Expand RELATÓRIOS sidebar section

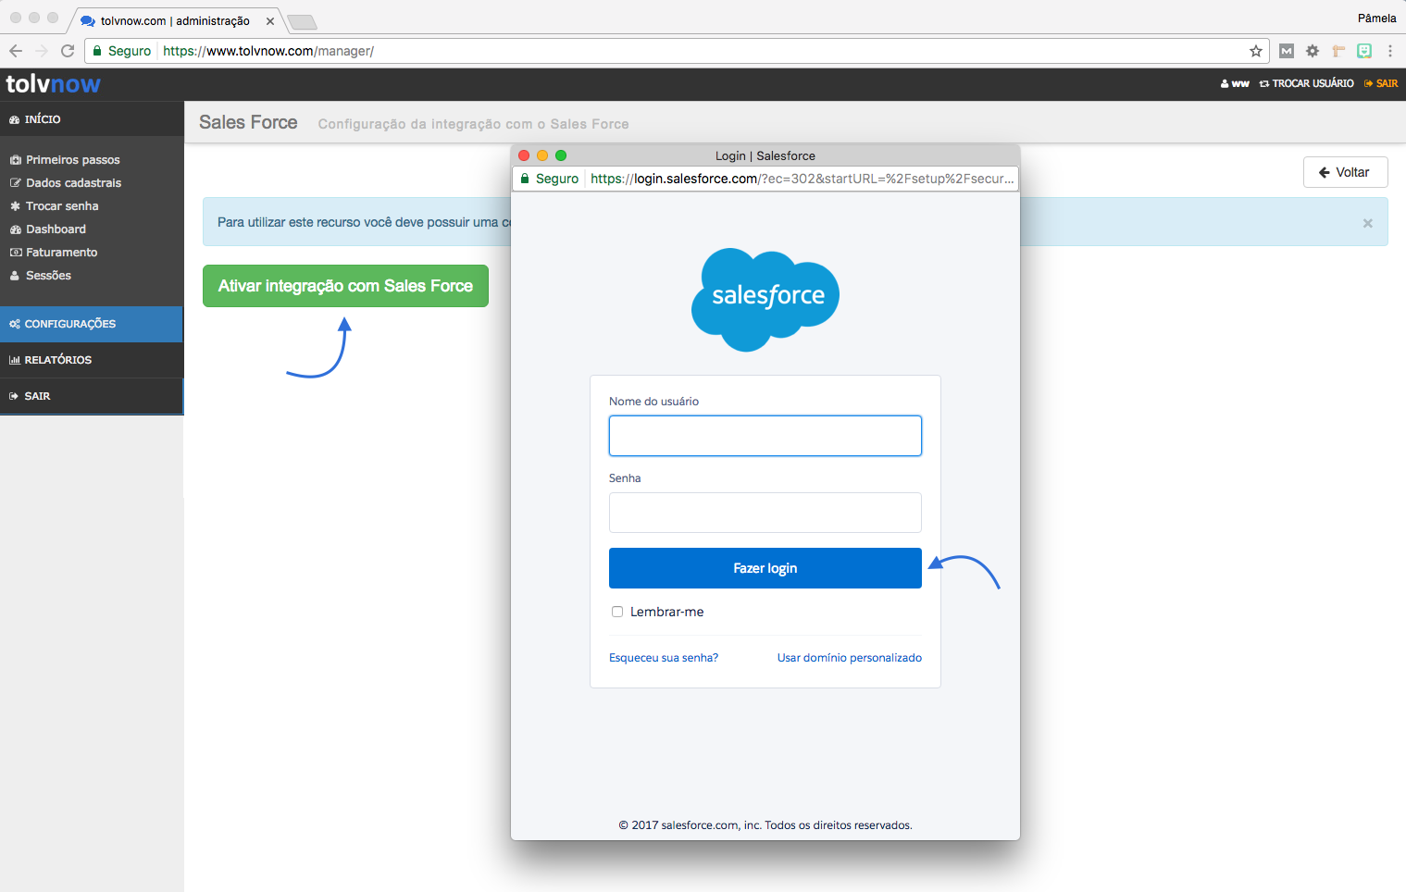click(92, 360)
